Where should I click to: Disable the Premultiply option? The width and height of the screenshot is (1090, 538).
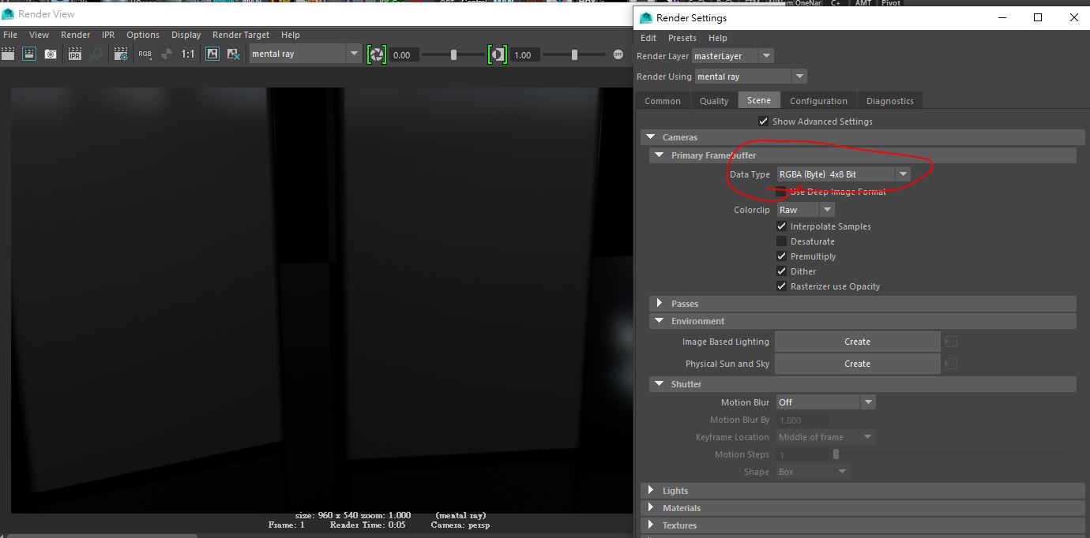pos(781,256)
